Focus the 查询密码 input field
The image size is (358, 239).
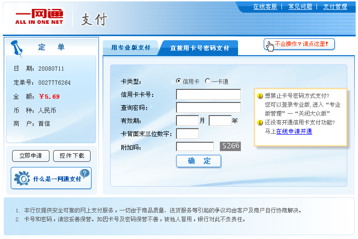click(209, 108)
